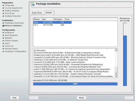Click the lower up arrow of log scrollbar
Image resolution: width=135 pixels, height=101 pixels.
(116, 74)
